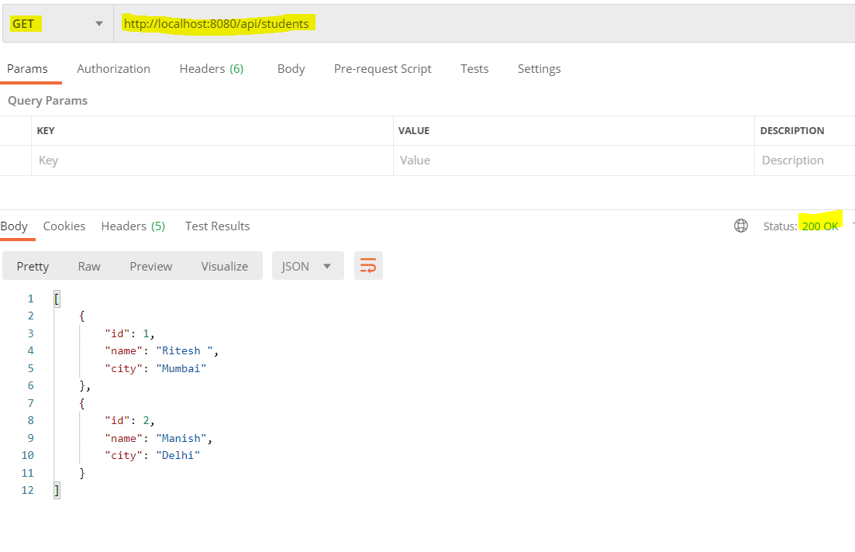
Task: Open the Pre-request Script tab
Action: 382,69
